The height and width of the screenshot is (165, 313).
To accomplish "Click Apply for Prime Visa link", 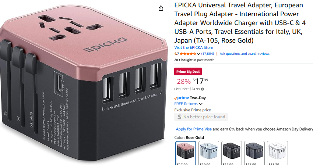I will tap(194, 129).
